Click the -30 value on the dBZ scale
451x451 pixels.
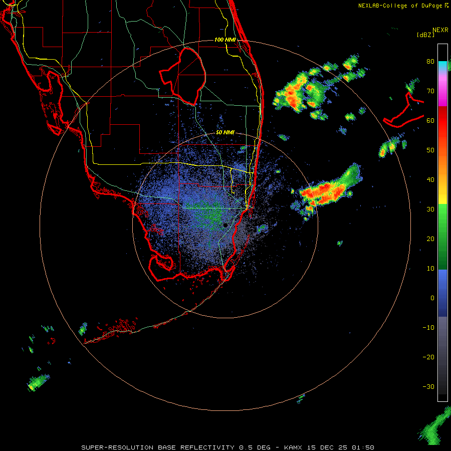click(428, 386)
